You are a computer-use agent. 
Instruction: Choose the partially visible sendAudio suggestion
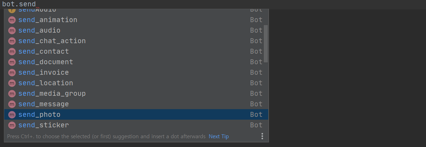[37, 11]
